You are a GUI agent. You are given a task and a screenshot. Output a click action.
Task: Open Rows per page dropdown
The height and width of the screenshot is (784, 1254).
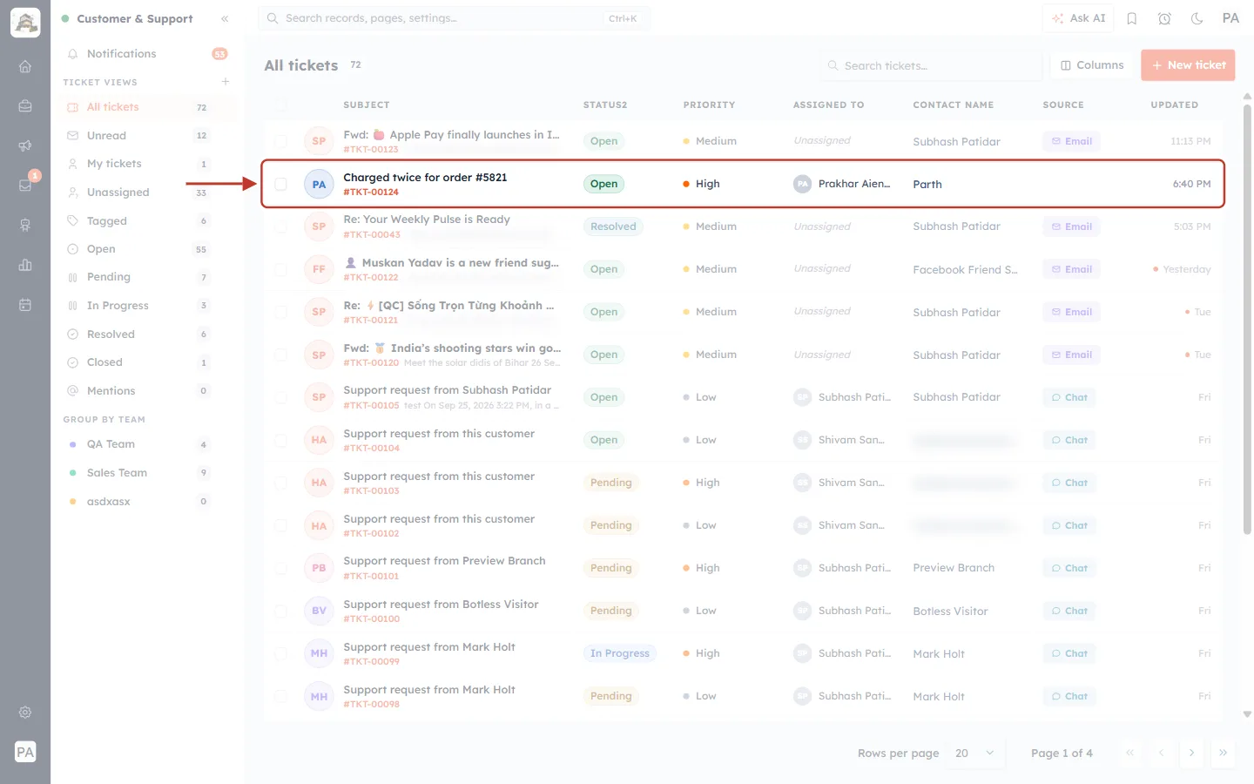(x=974, y=754)
